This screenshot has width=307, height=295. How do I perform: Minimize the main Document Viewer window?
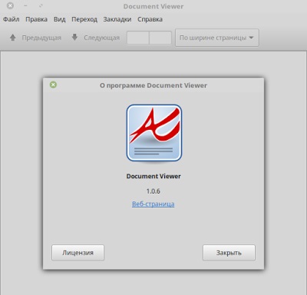coord(25,5)
